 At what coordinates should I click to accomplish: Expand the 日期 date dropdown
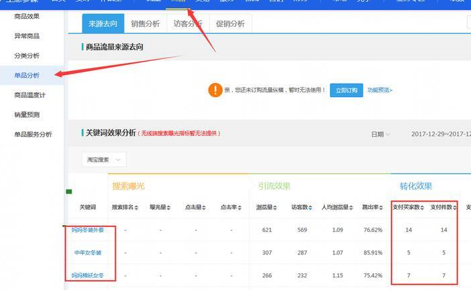[380, 134]
